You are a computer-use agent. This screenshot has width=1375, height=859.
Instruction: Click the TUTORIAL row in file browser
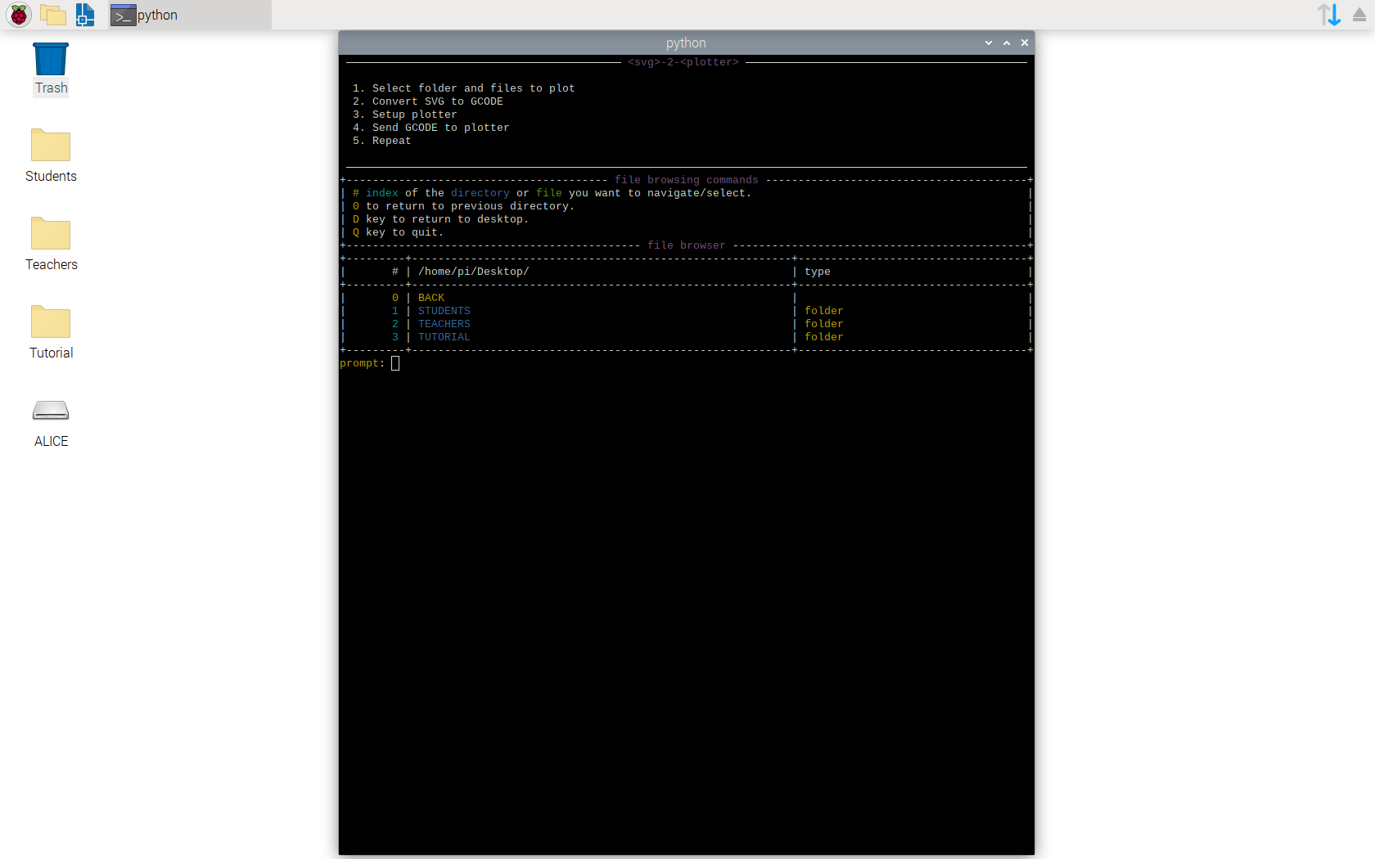pos(686,337)
